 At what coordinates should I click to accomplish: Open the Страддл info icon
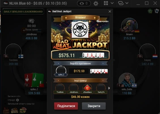(18, 100)
